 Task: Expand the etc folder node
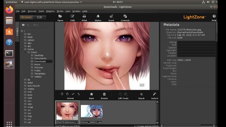click(22, 46)
